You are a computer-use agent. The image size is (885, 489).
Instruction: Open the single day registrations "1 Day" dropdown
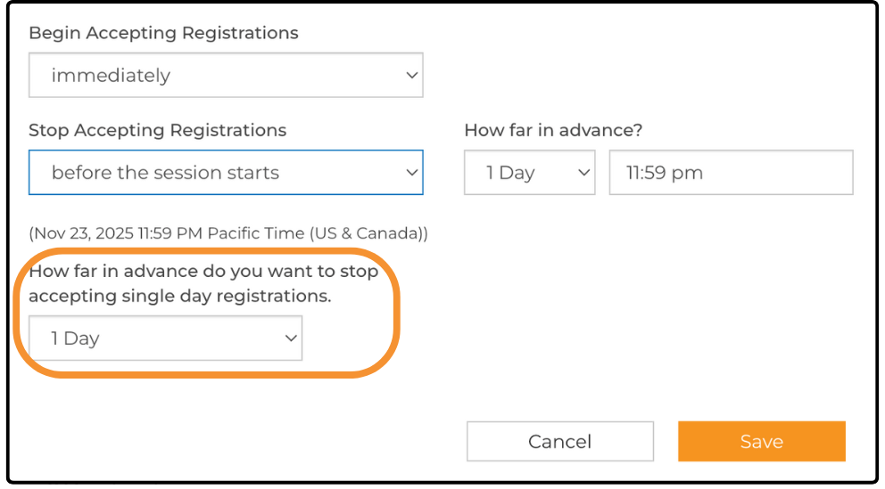coord(166,338)
